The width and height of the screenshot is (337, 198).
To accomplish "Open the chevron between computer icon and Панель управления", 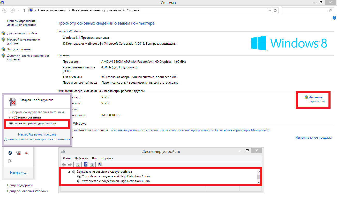I will coord(35,10).
